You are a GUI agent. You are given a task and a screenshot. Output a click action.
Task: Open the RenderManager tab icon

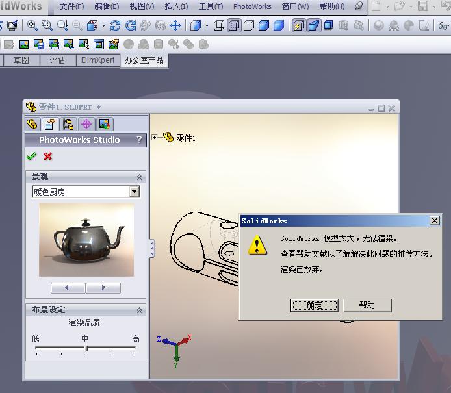click(x=105, y=124)
